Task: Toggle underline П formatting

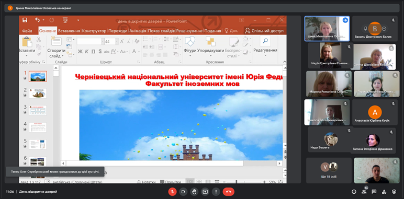Action: 93,51
